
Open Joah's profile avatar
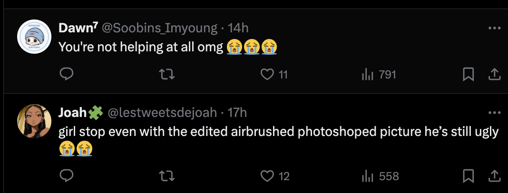point(34,121)
